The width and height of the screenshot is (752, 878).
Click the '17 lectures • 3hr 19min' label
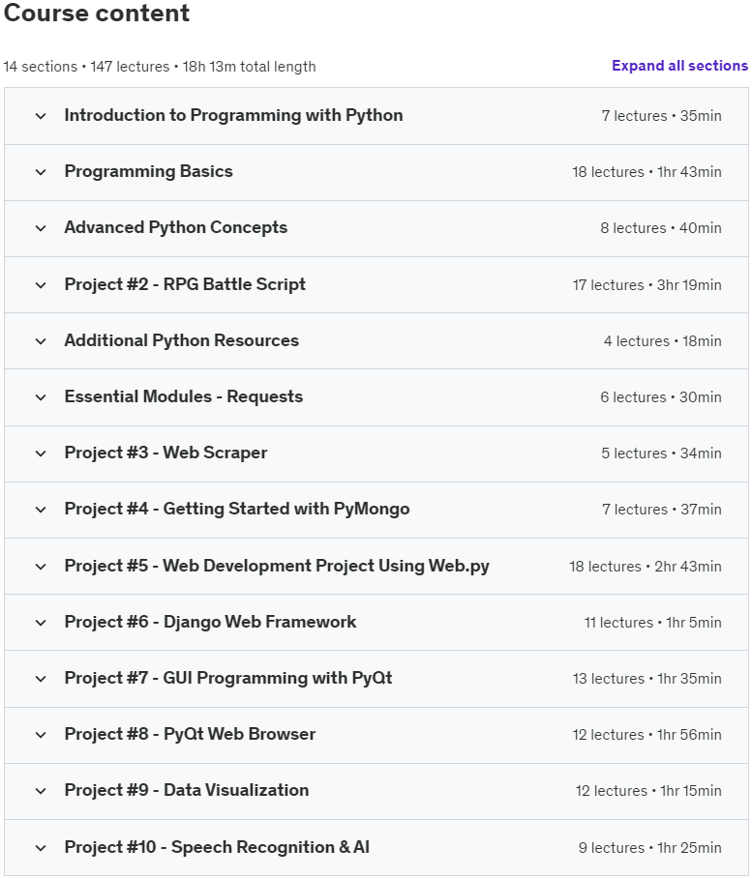(x=647, y=285)
